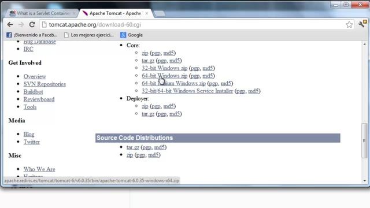The image size is (370, 208).
Task: Open the md5 link for the Core tar.gz
Action: [175, 61]
